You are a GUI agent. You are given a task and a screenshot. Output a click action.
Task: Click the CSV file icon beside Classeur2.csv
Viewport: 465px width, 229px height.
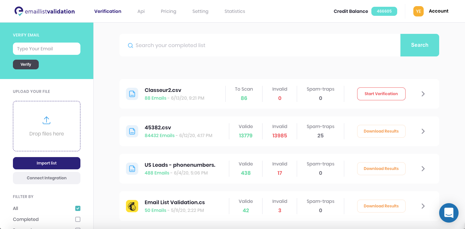point(132,94)
